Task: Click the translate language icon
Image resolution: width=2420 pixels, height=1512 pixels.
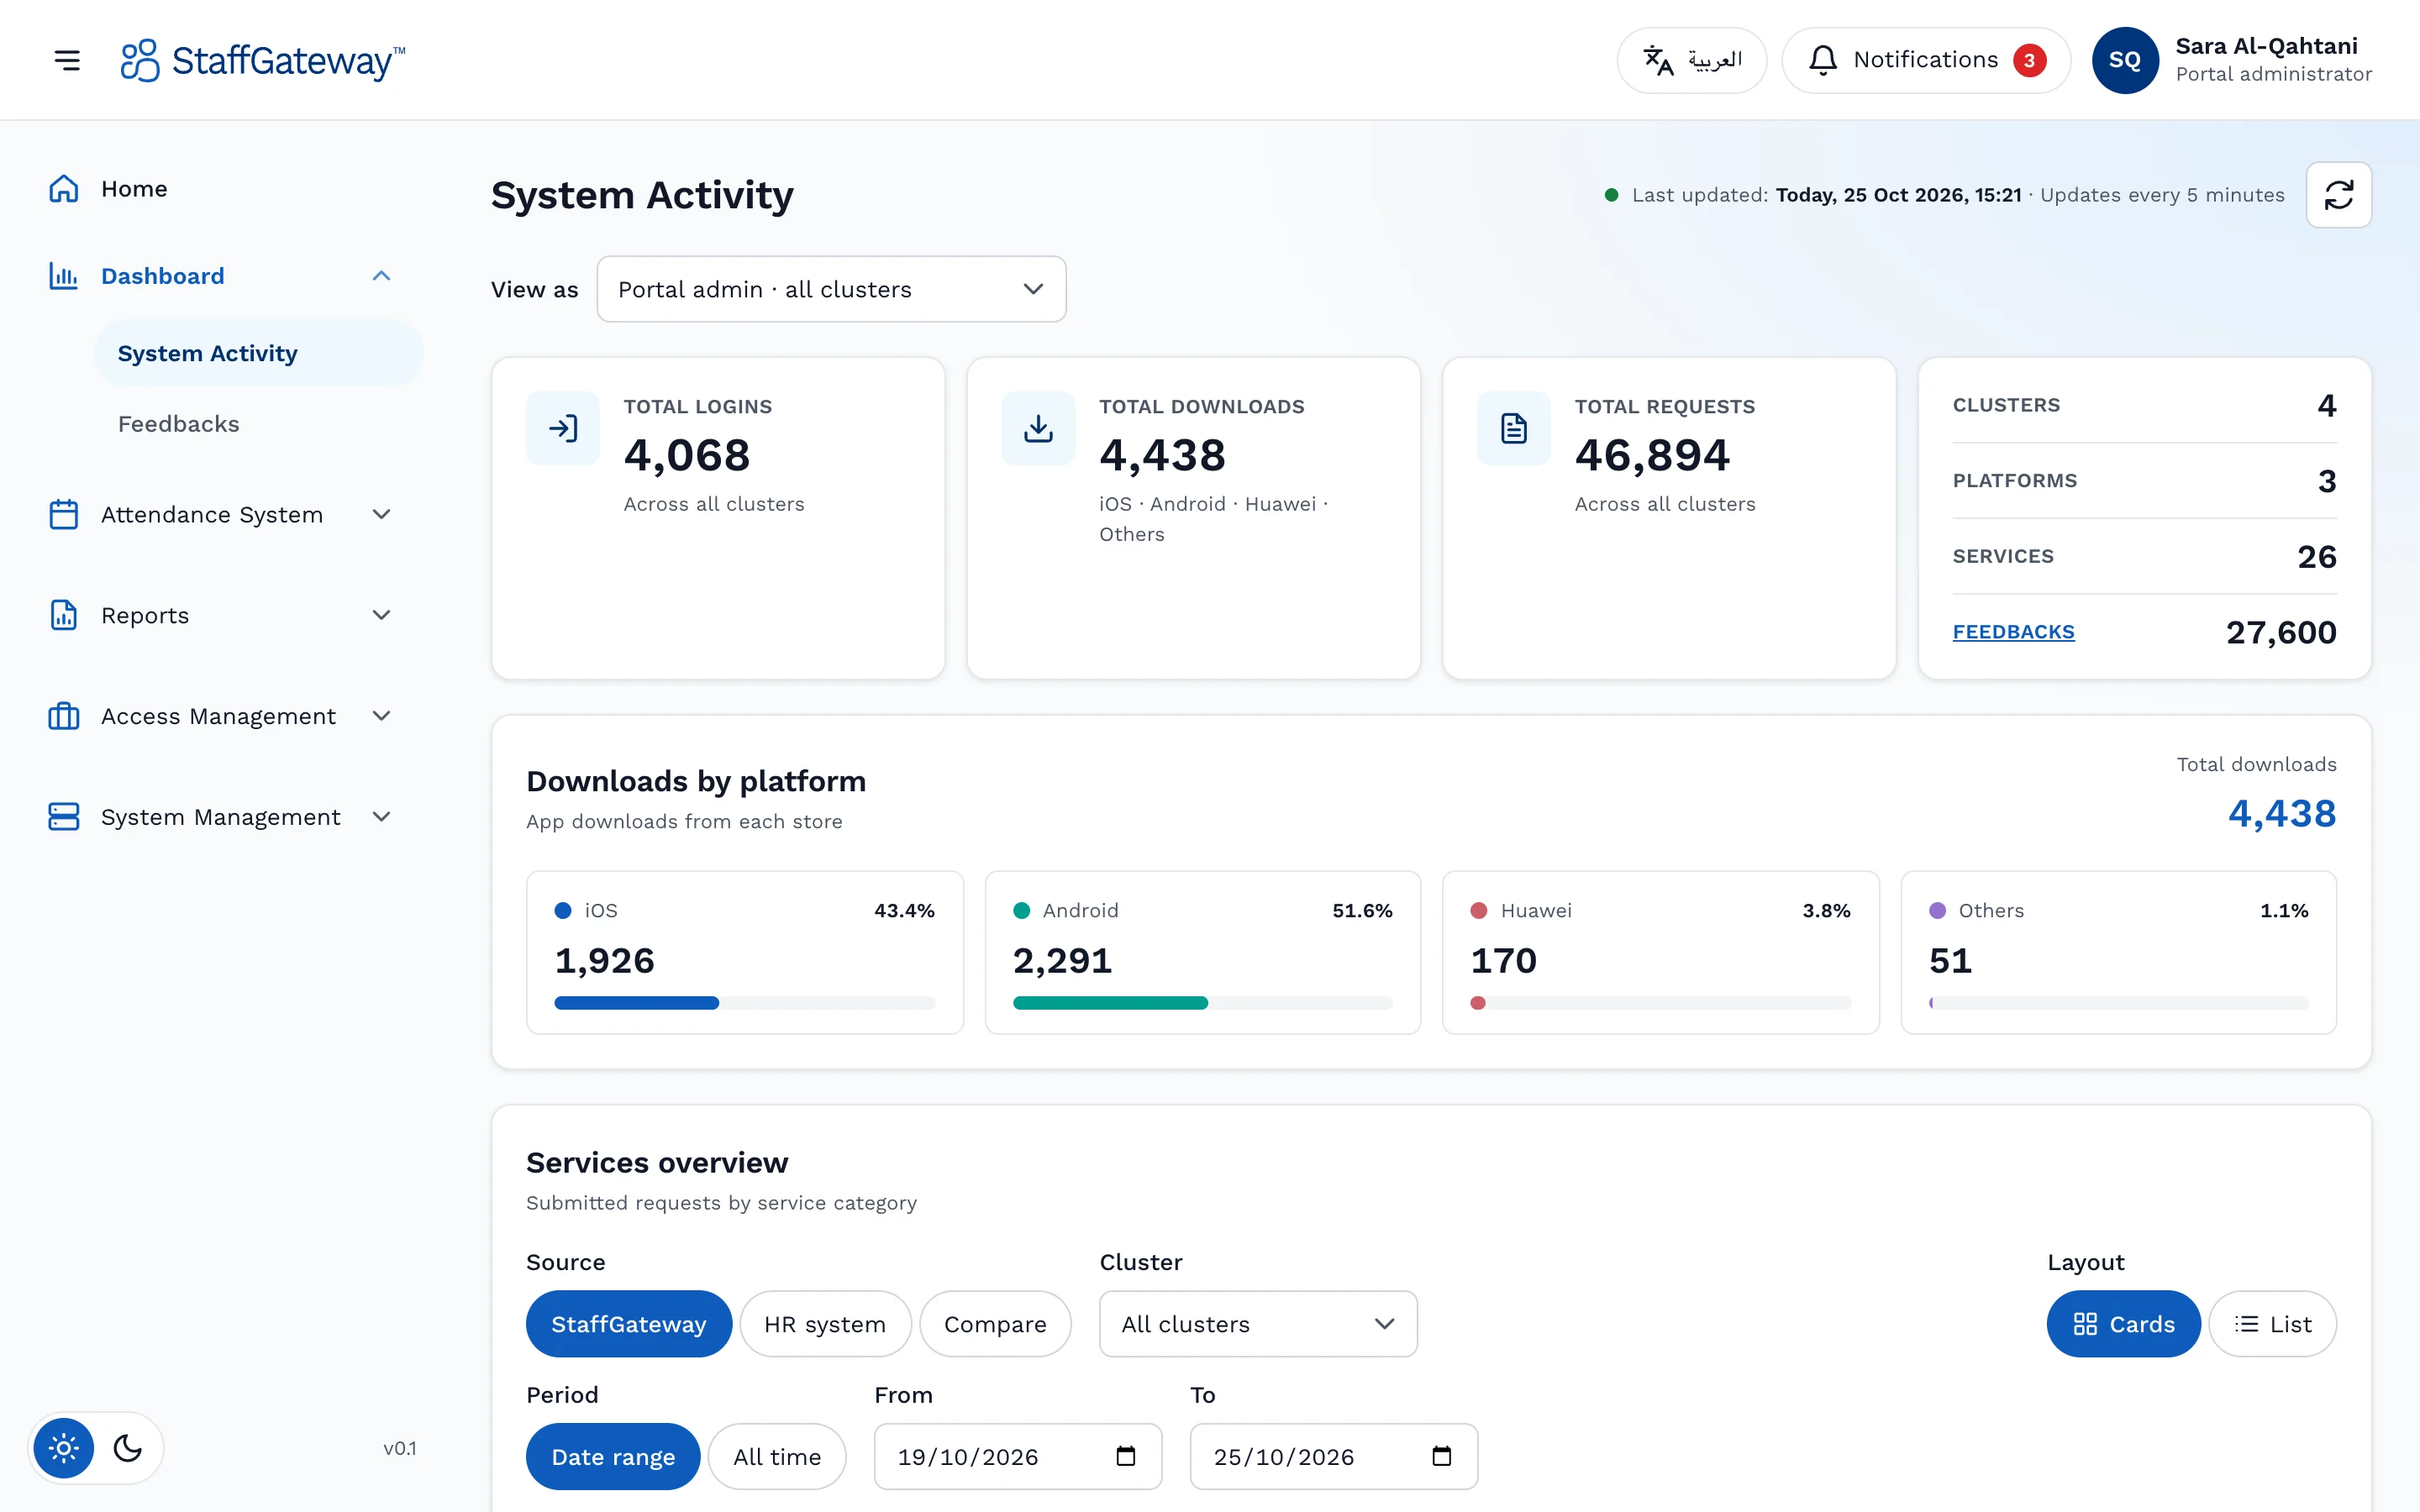Action: click(1658, 60)
